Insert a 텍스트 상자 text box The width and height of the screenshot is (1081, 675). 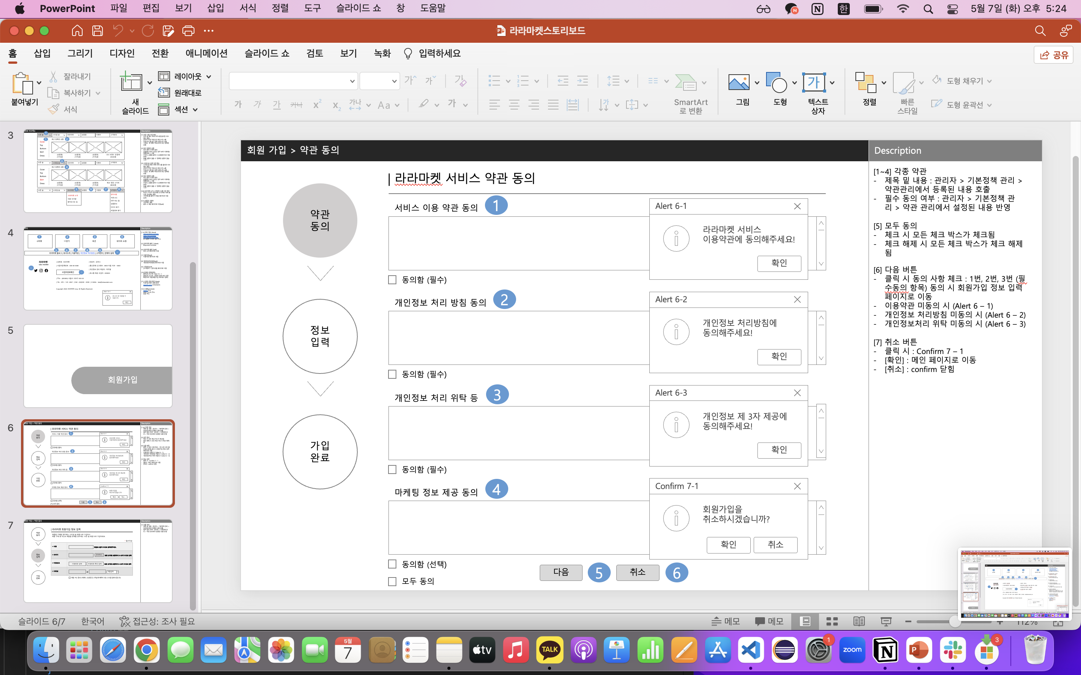(x=813, y=82)
